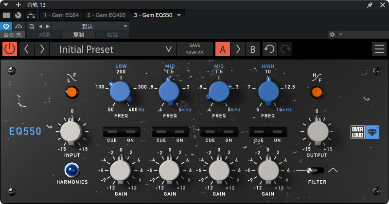The image size is (389, 204).
Task: Click the sidechain arc icon
Action: [x=18, y=26]
